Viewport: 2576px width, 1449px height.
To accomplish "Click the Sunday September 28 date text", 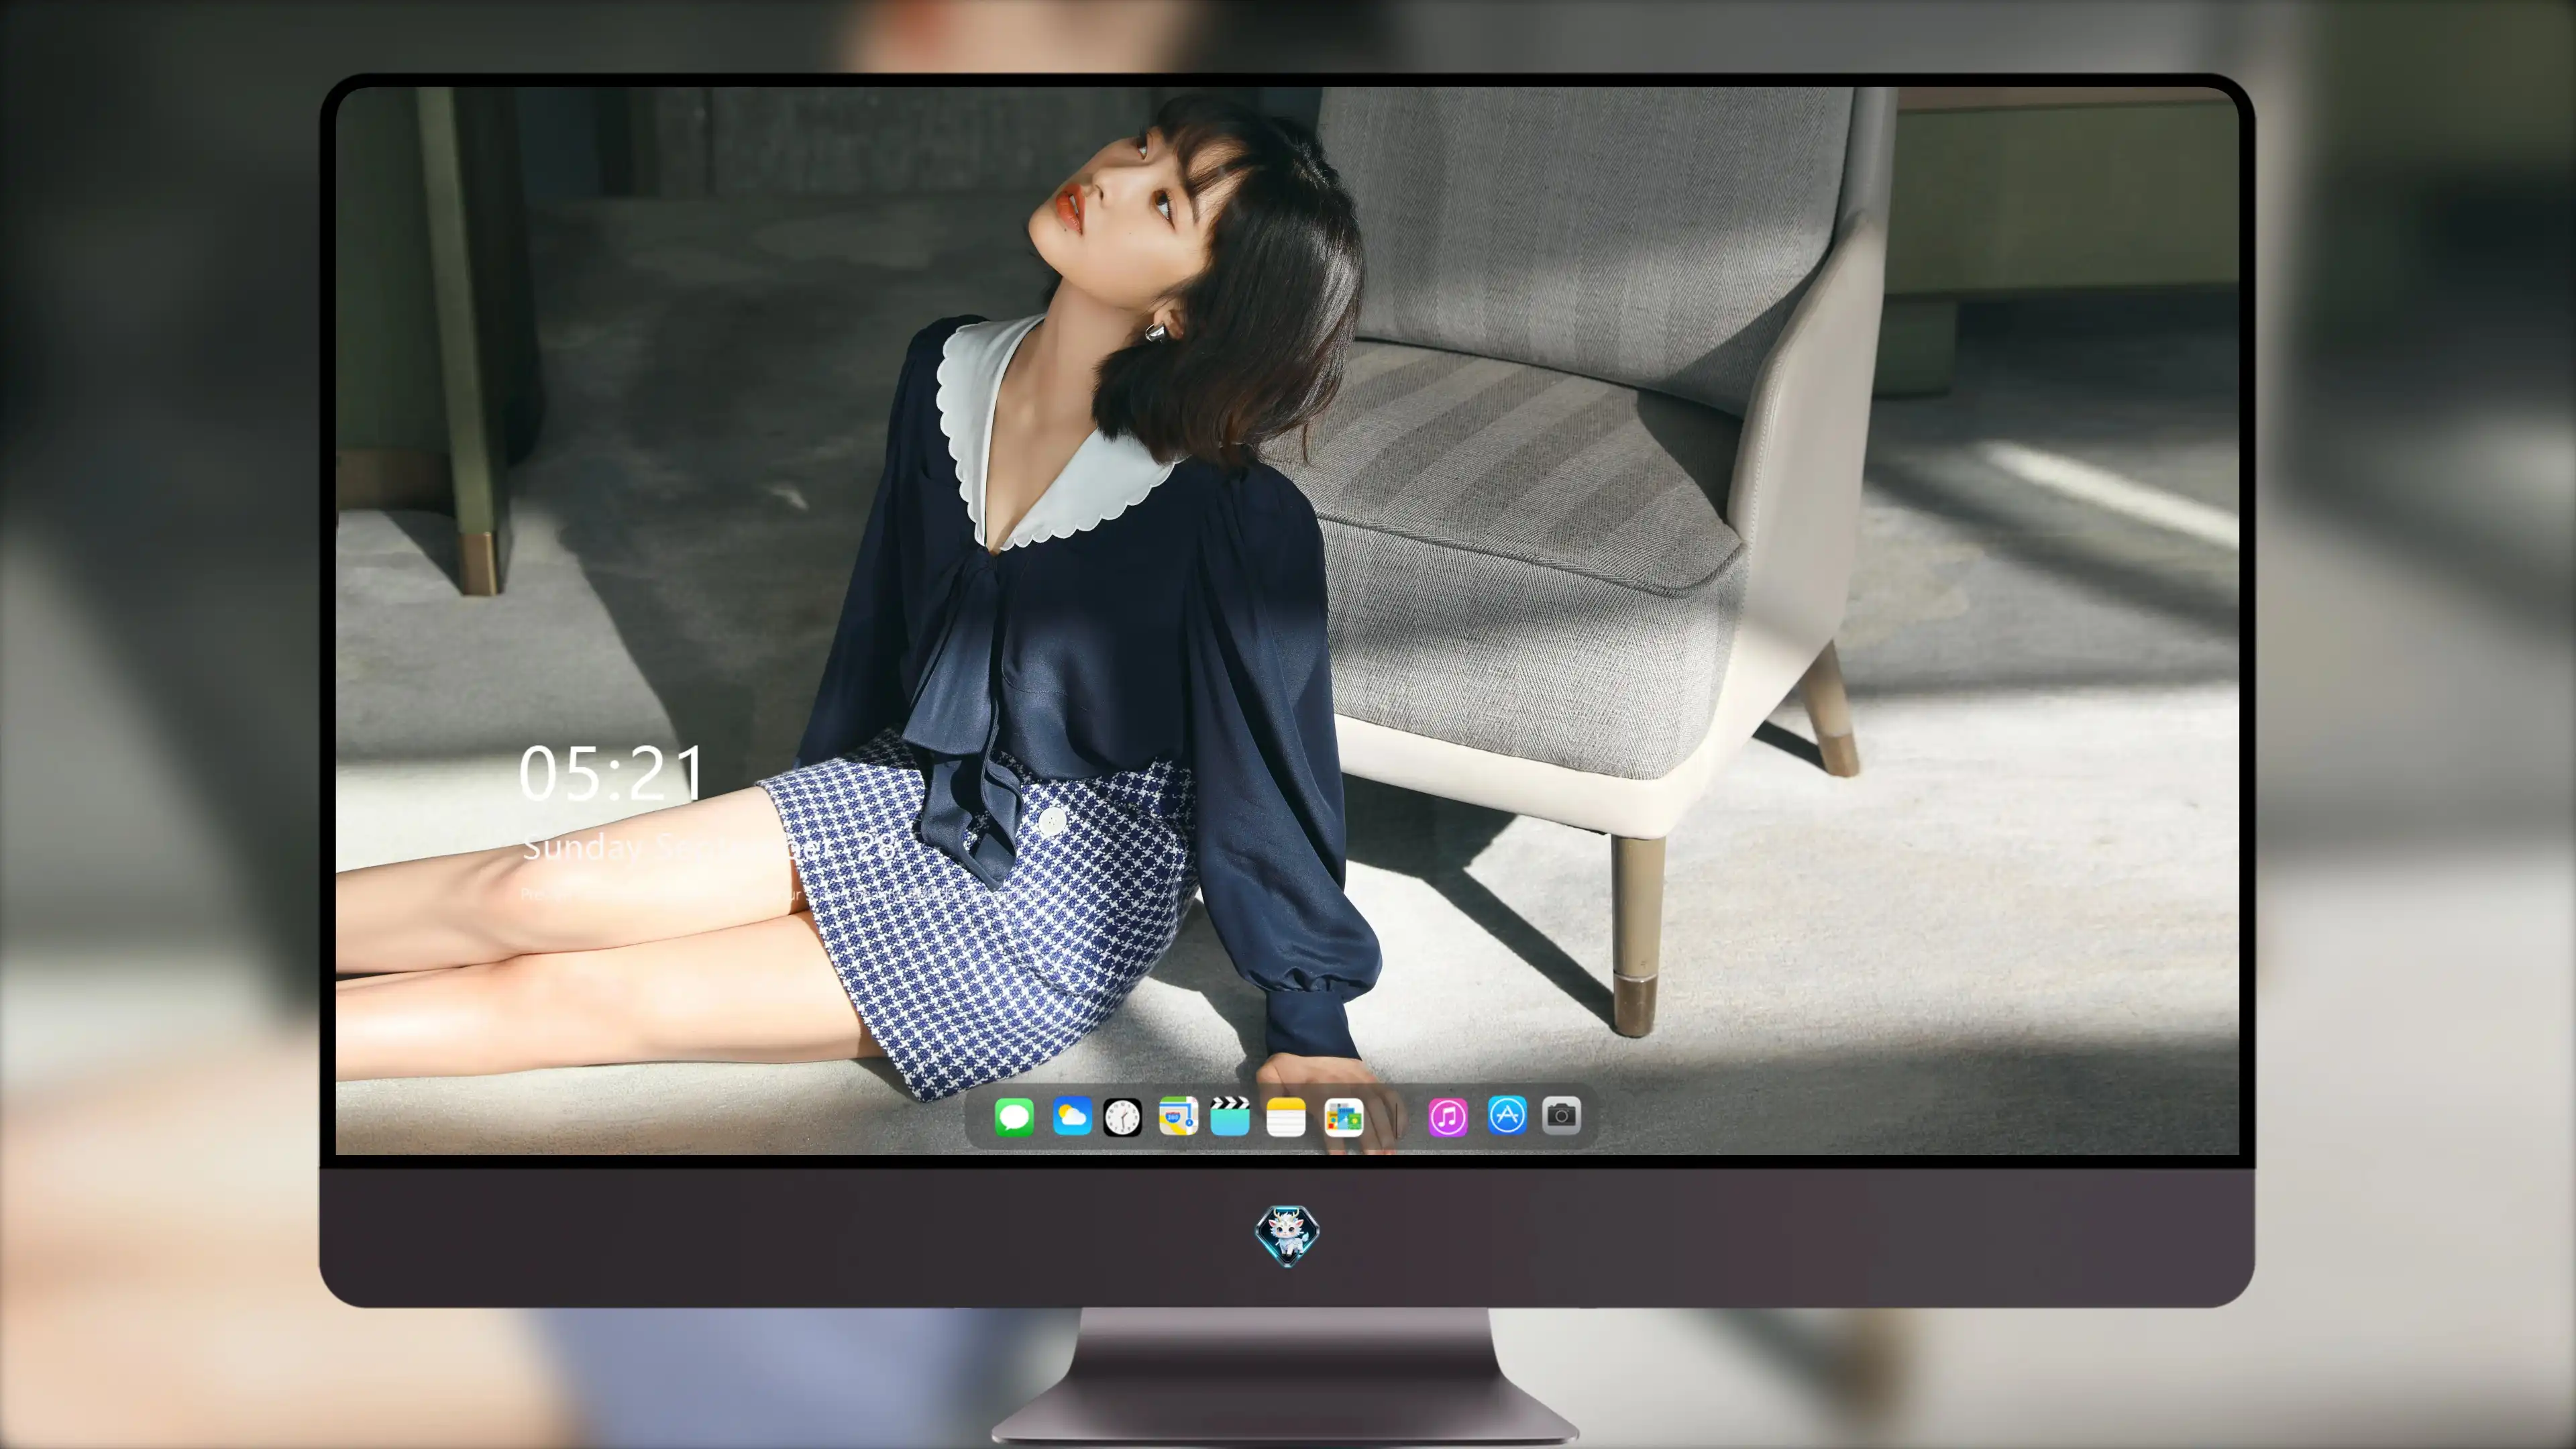I will coord(709,848).
